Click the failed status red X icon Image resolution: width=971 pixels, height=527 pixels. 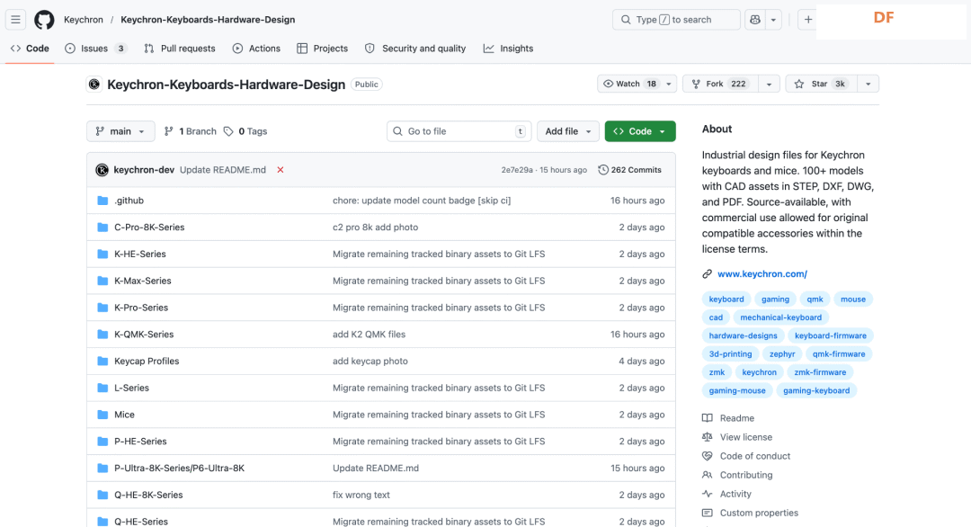tap(281, 170)
